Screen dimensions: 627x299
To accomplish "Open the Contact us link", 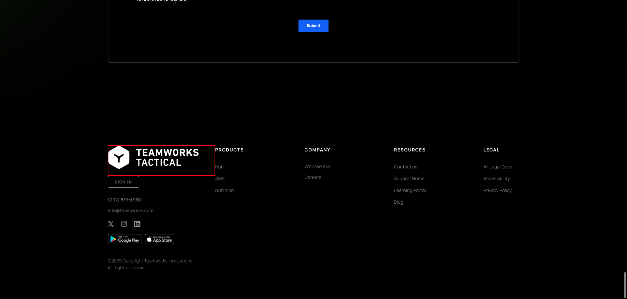I will point(405,167).
